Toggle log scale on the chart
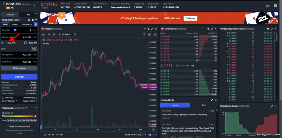The height and width of the screenshot is (138, 282). coord(149,134)
